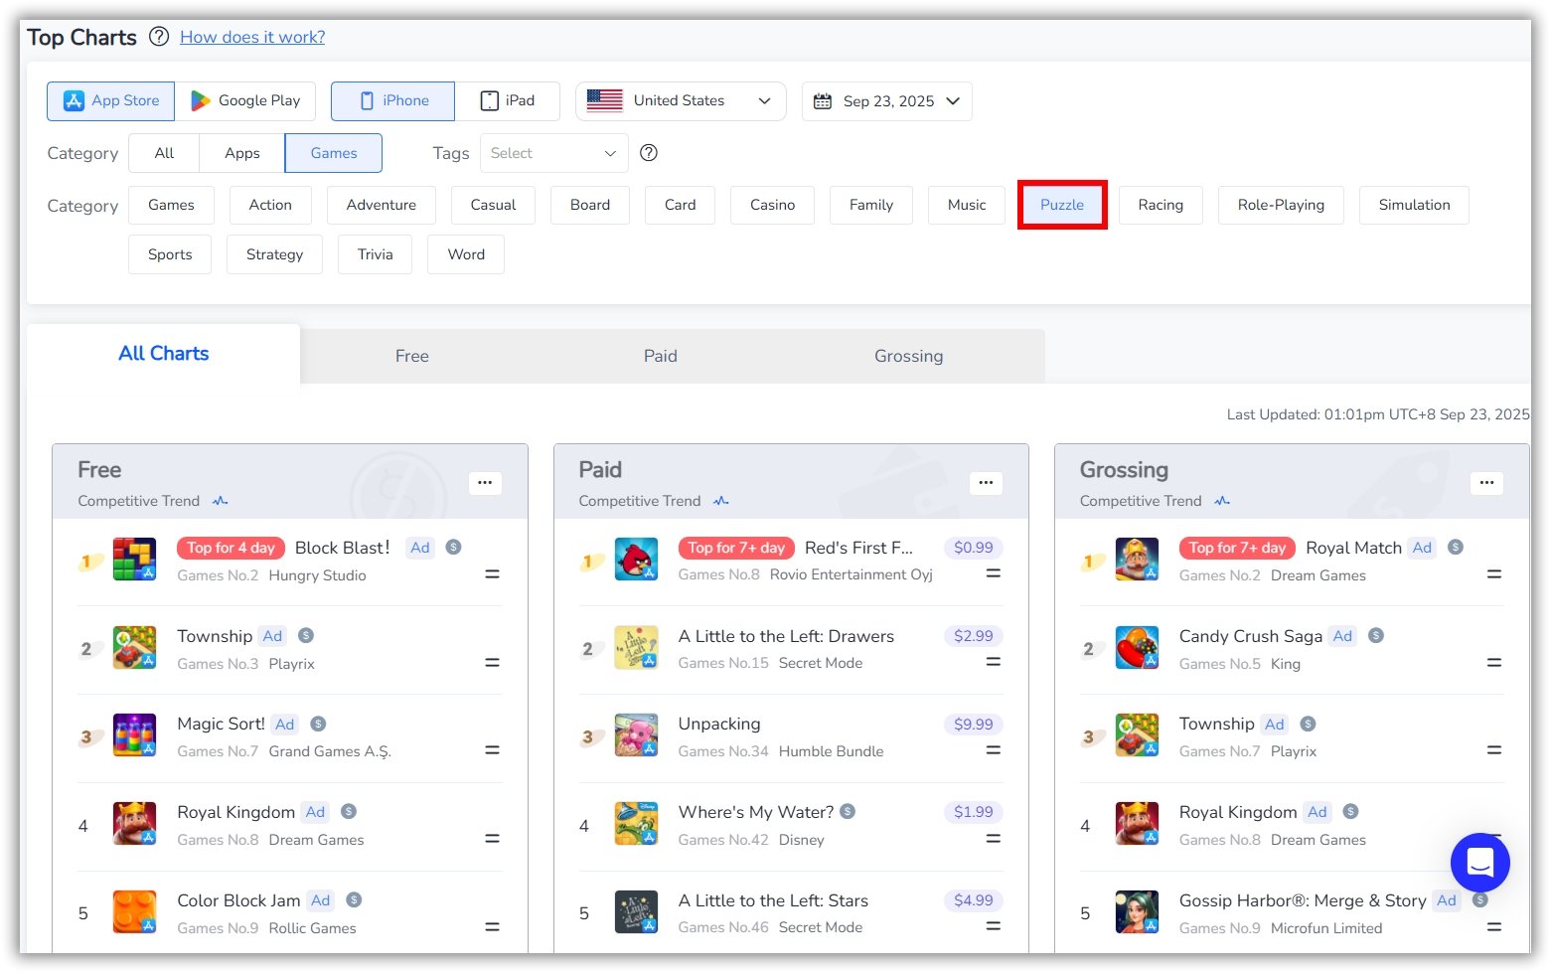This screenshot has height=973, width=1551.
Task: Filter by the Family subcategory
Action: [871, 205]
